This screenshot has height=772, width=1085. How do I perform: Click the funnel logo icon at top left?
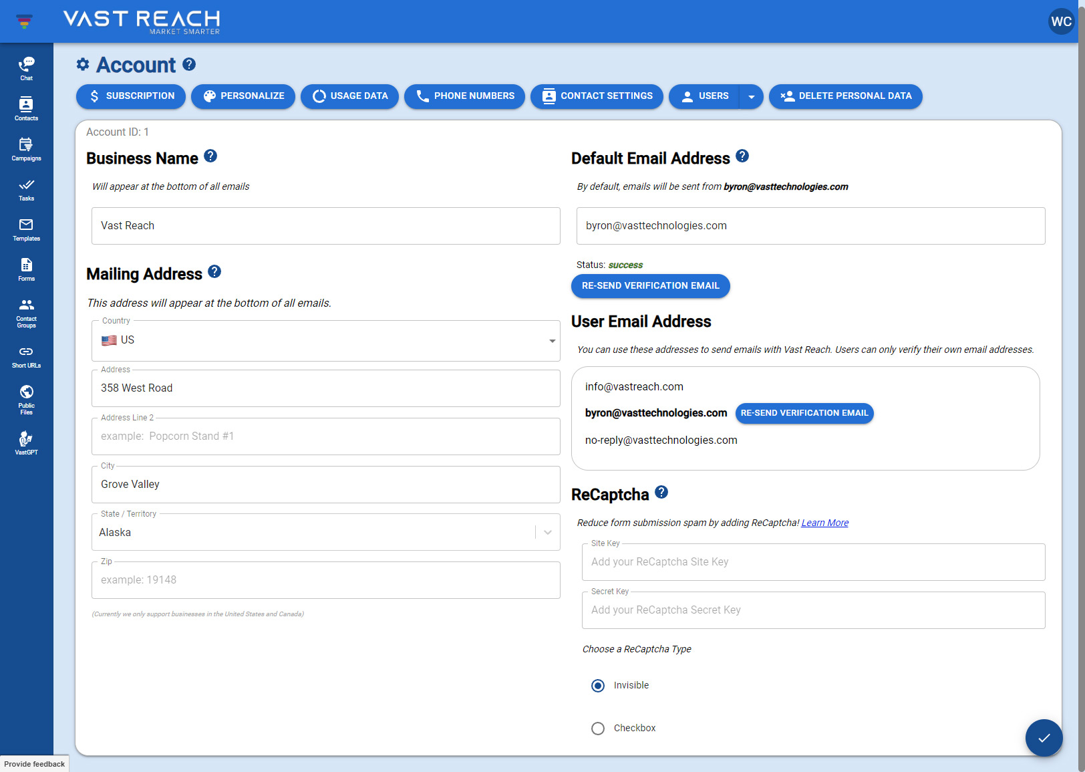click(x=24, y=21)
